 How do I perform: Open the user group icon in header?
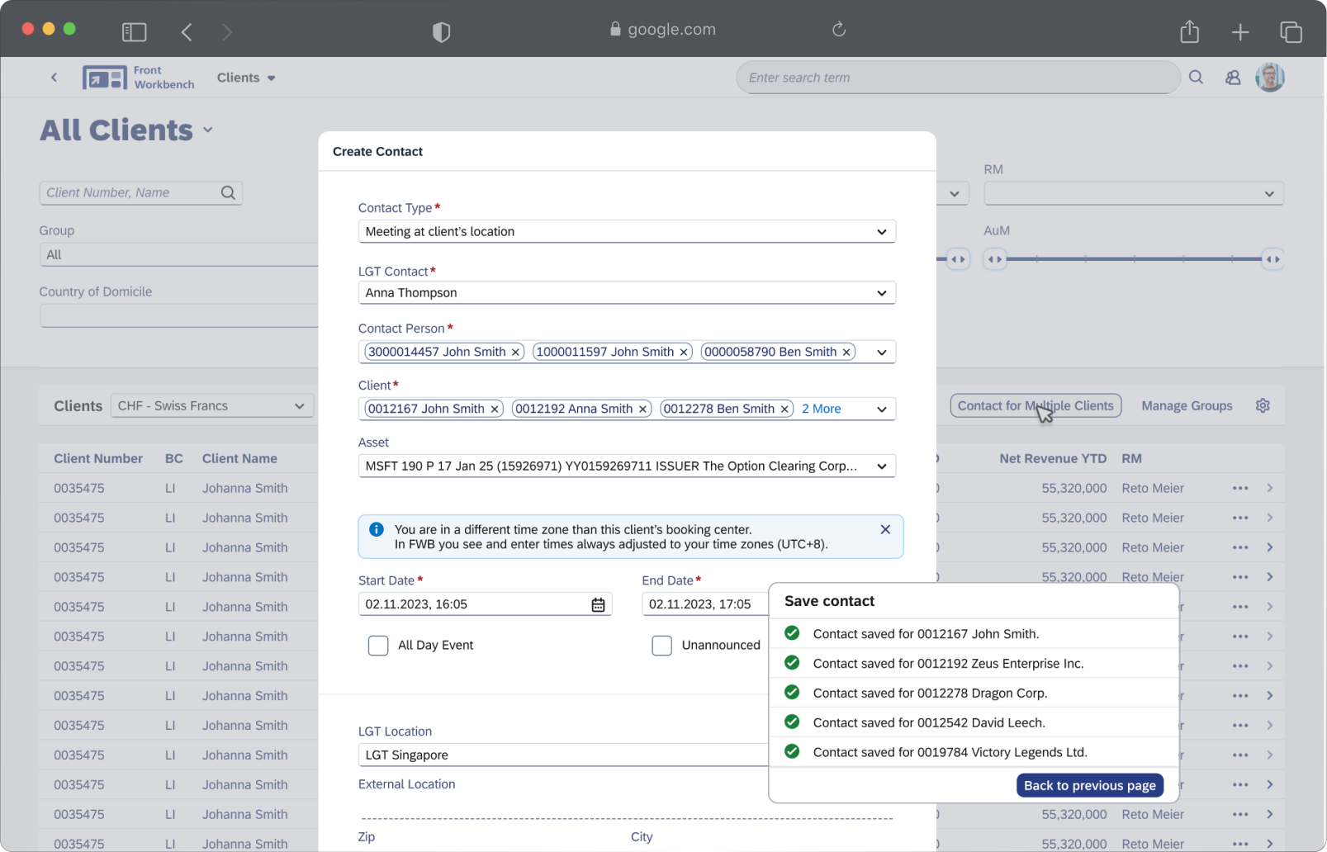[x=1233, y=78]
